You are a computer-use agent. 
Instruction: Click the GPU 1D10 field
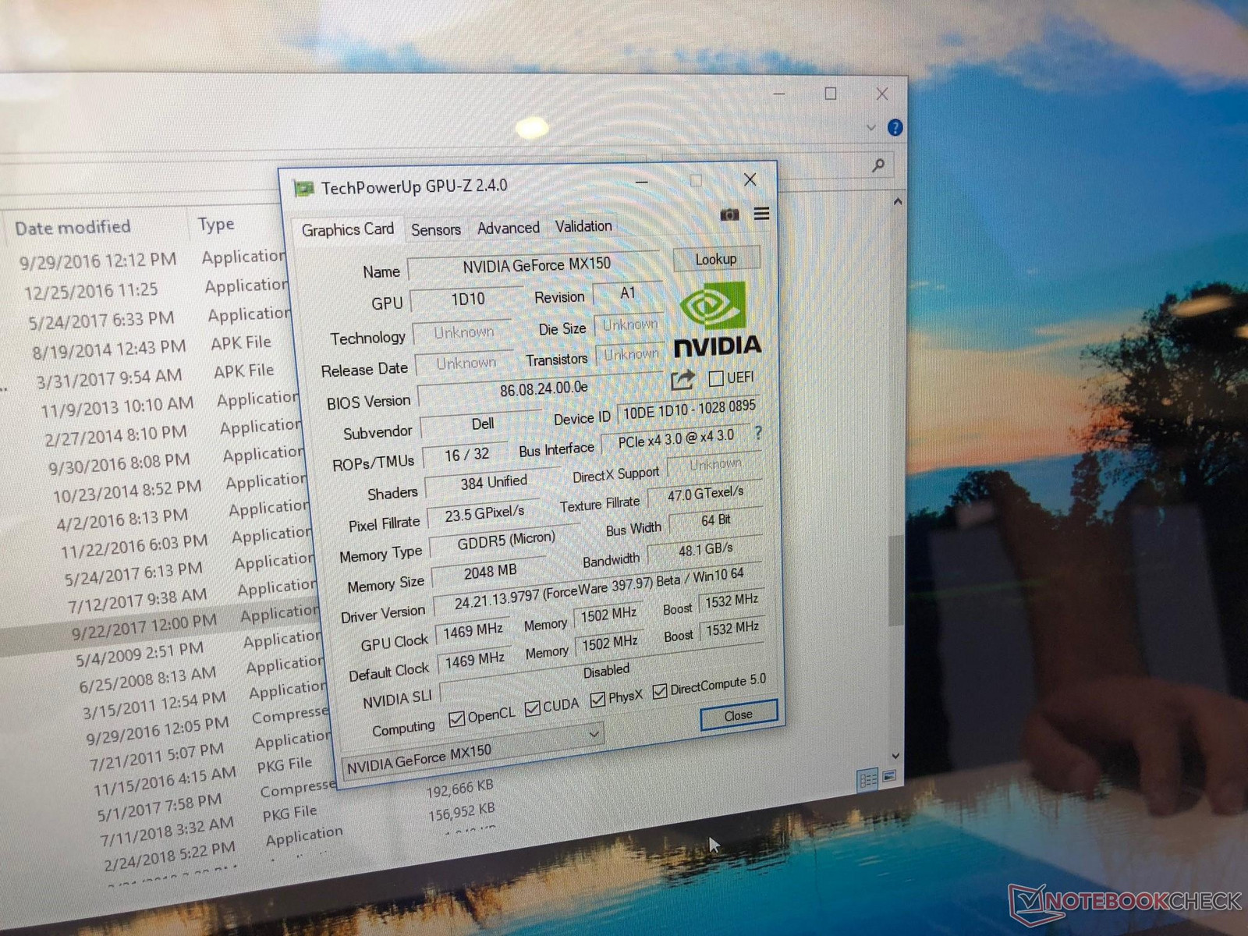pos(467,300)
